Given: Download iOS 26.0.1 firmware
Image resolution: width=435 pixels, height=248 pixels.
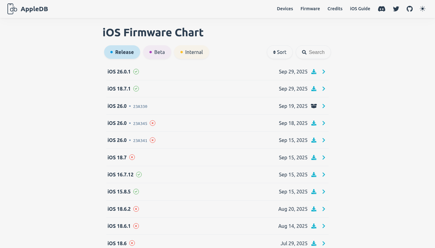Looking at the screenshot, I should click(x=314, y=72).
